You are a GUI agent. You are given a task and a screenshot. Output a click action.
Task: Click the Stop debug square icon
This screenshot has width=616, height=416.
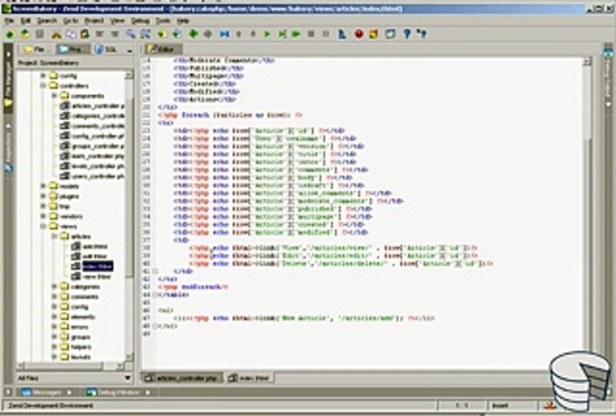click(311, 34)
